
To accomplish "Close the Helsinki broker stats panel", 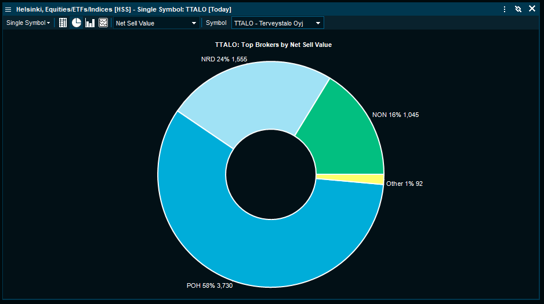I will point(532,9).
